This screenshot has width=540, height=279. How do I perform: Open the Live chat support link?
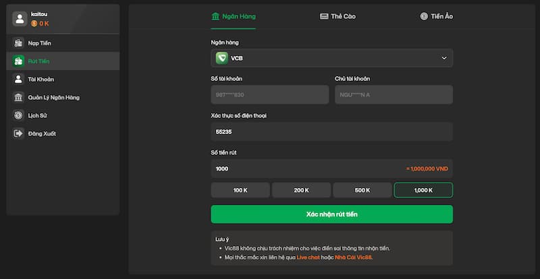307,257
